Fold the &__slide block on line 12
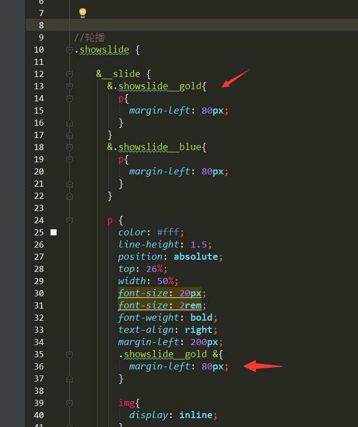This screenshot has height=427, width=358. (x=69, y=74)
